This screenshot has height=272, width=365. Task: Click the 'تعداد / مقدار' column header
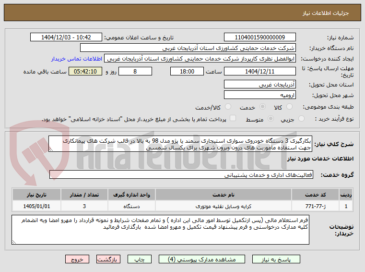coord(84,195)
